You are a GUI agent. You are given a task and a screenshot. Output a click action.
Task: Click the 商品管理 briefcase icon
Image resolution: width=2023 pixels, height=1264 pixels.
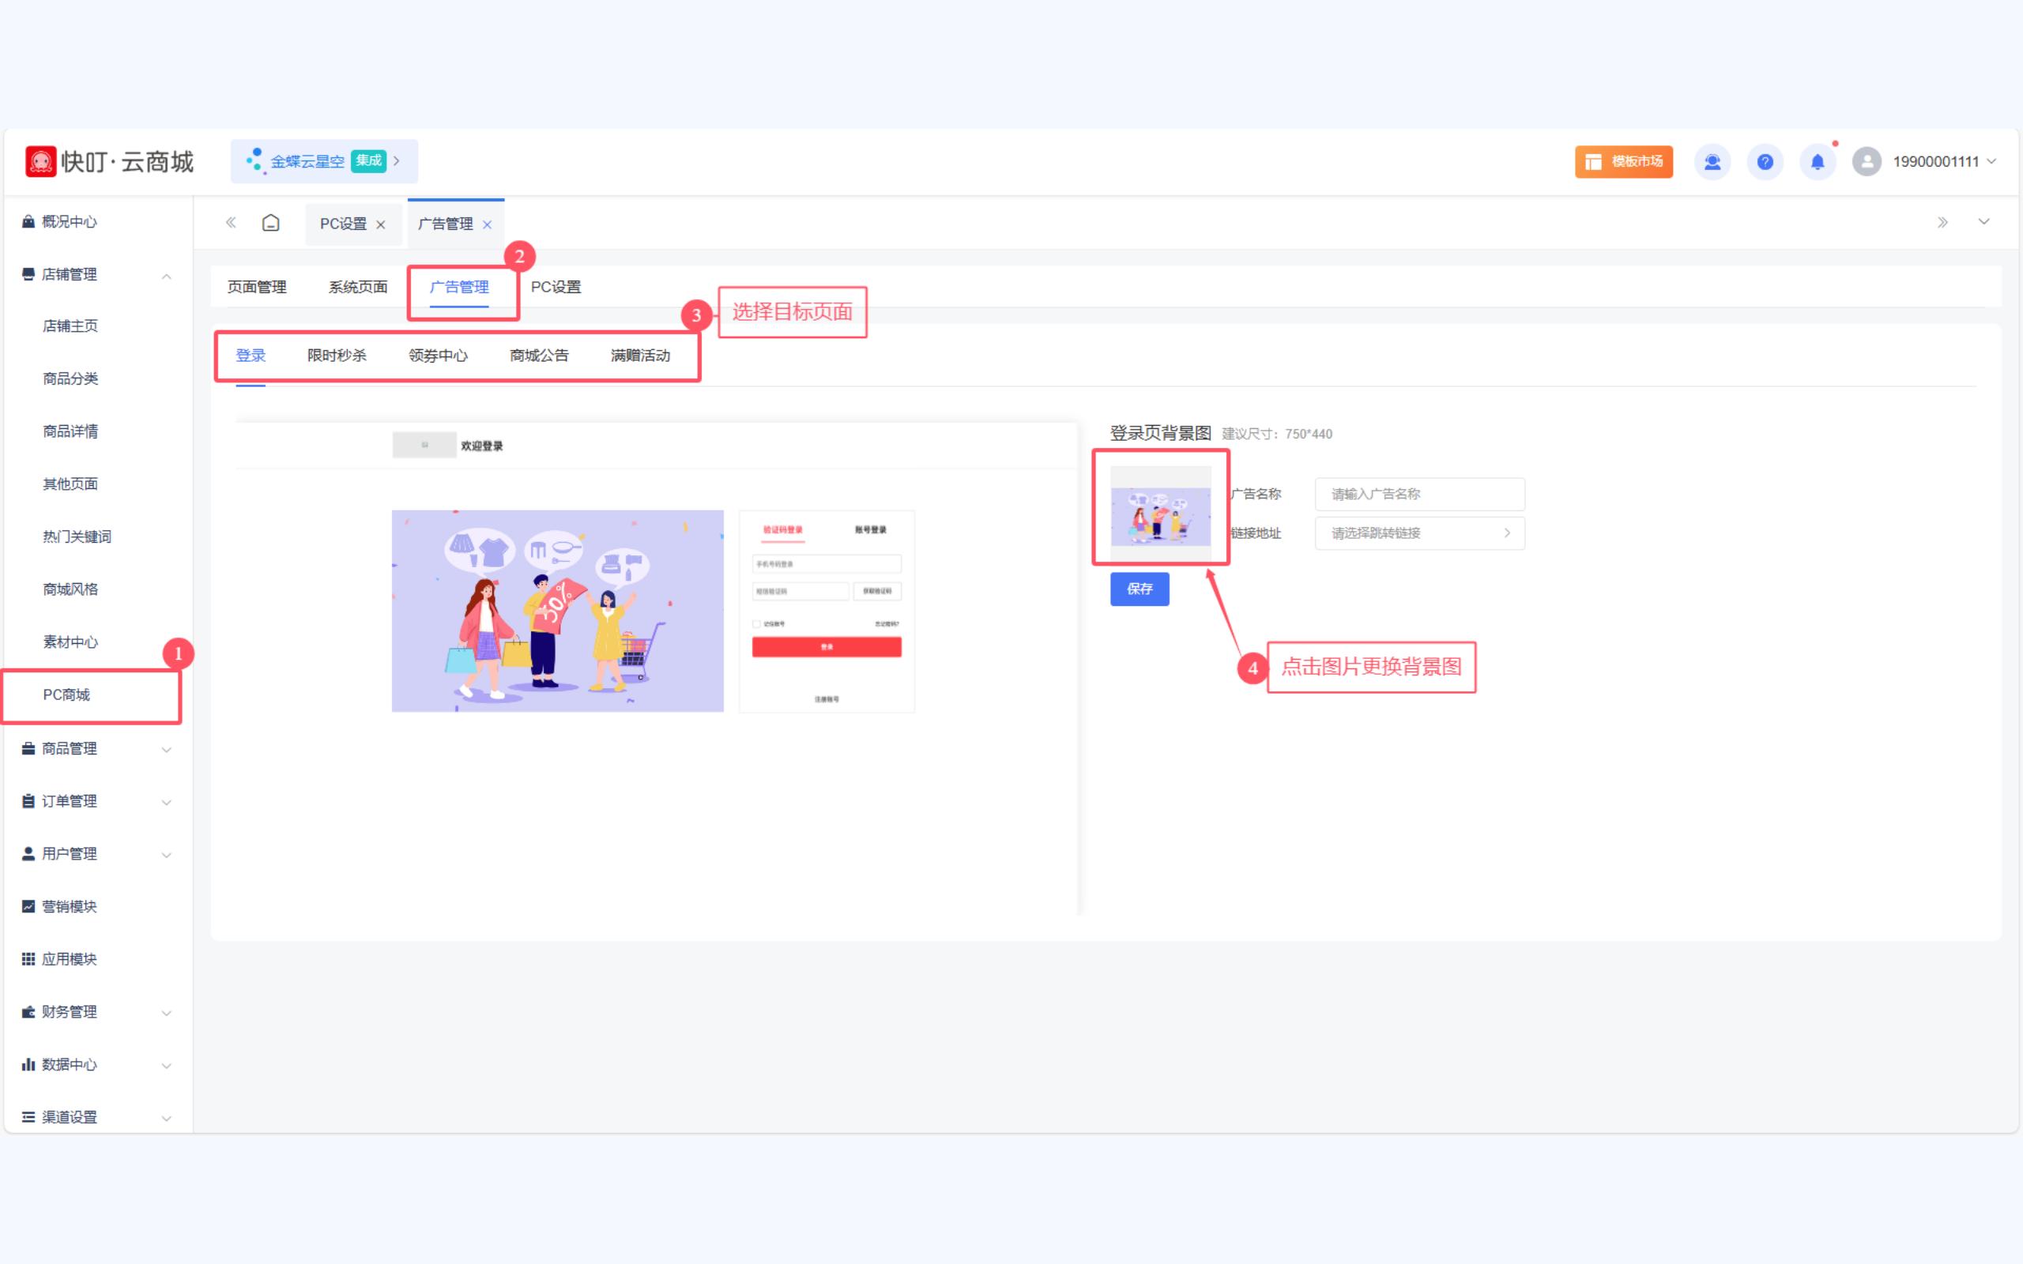28,748
